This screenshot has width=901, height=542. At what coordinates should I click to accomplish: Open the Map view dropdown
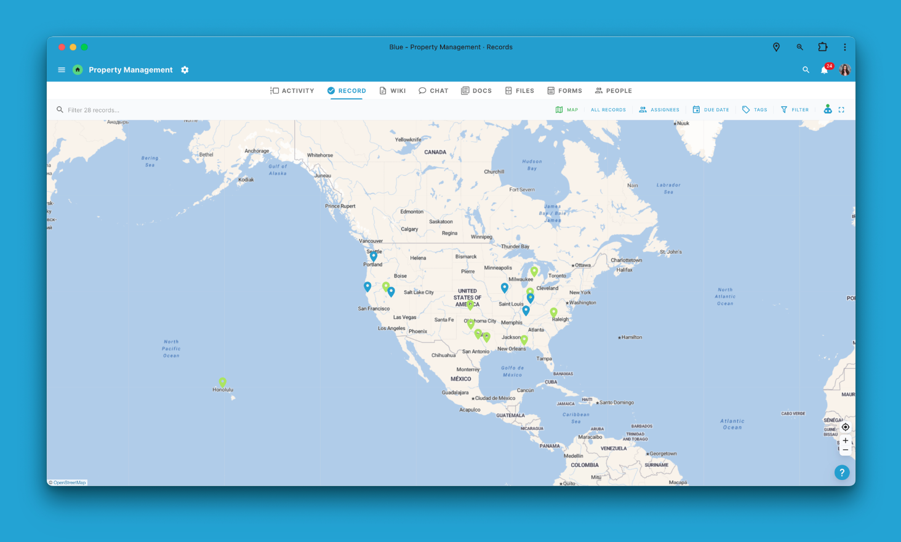click(567, 110)
